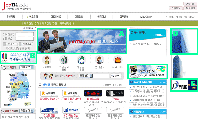
Task: Open the 아이디/비밀번호 찾기 link
Action: tap(18, 48)
